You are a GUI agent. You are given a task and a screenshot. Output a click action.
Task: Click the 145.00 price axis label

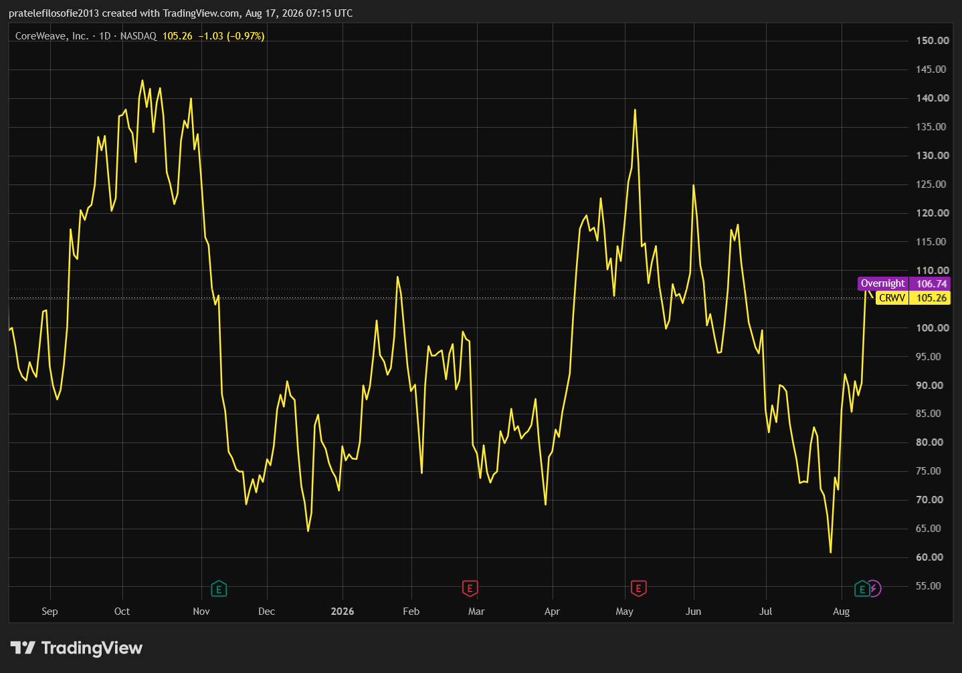point(931,70)
